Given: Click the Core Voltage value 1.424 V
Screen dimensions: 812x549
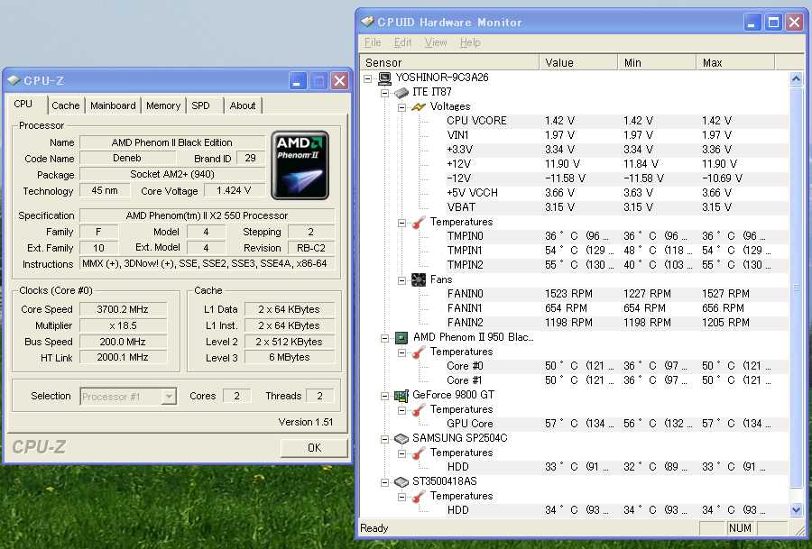Looking at the screenshot, I should pos(234,190).
